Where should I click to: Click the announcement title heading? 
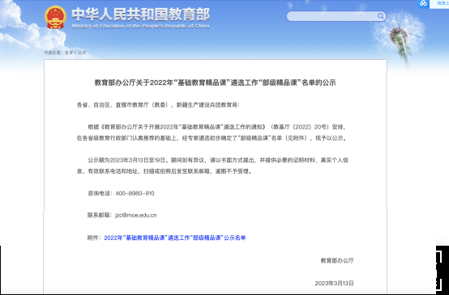point(215,82)
